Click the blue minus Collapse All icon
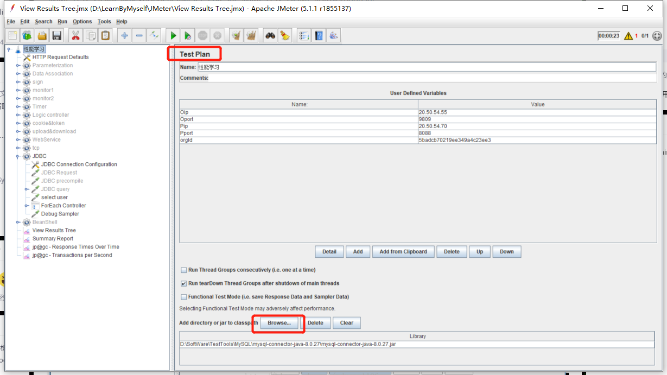 point(139,36)
